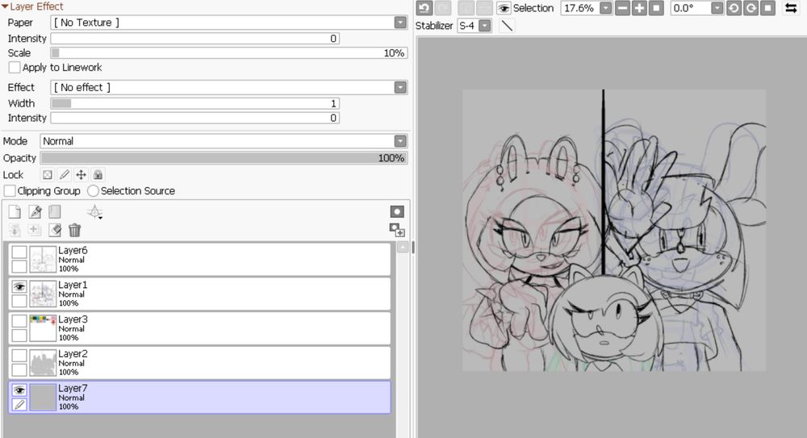Enable straight line drawing mode icon
Image resolution: width=807 pixels, height=438 pixels.
tap(507, 25)
